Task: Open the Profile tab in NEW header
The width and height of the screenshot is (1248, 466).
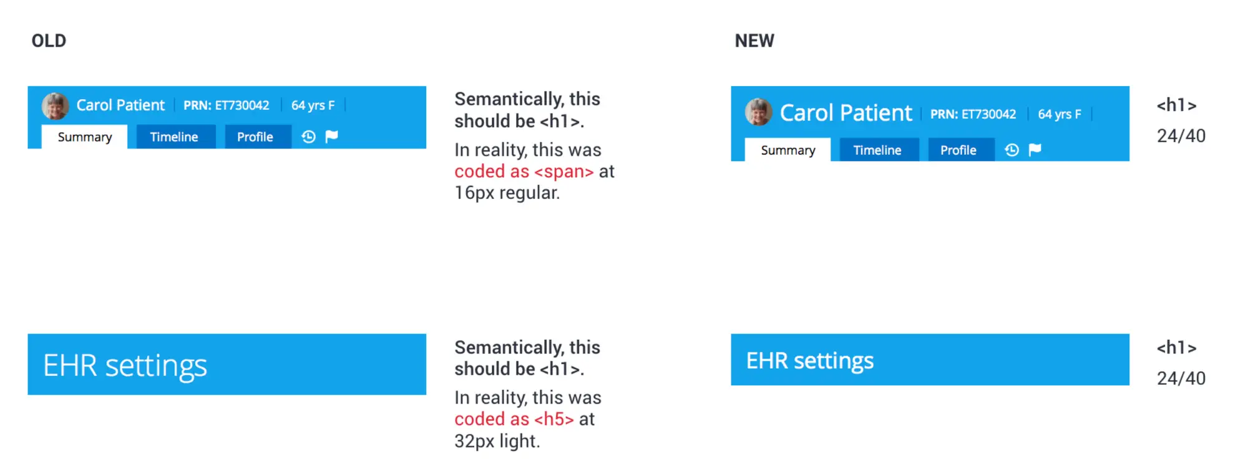Action: [958, 150]
